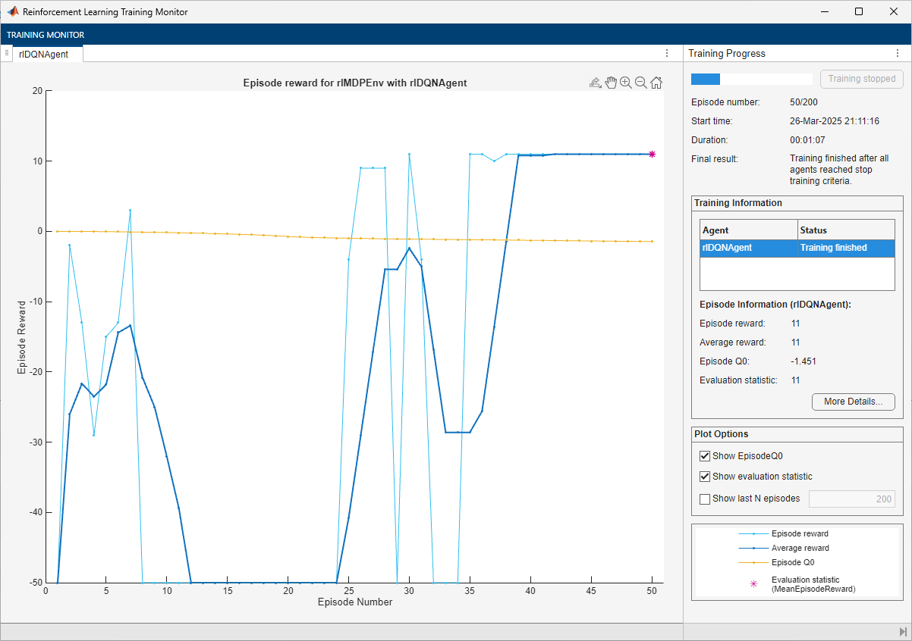The height and width of the screenshot is (641, 912).
Task: Select the Zoom In magnifier
Action: tap(626, 83)
